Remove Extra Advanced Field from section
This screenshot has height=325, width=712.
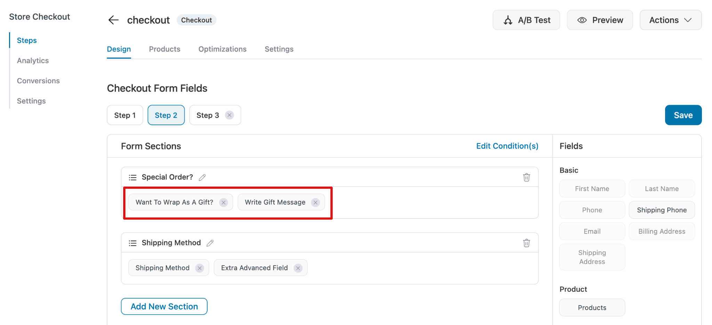[x=298, y=268]
